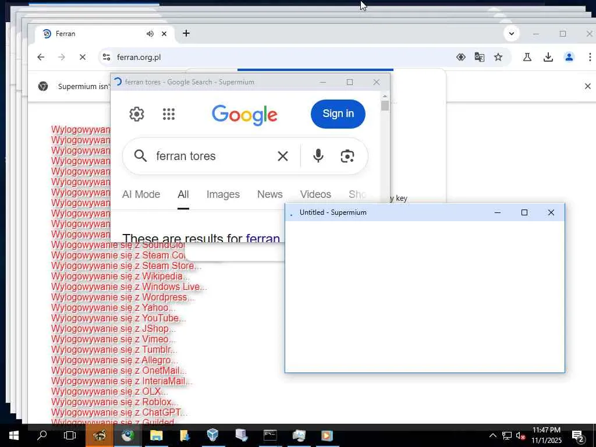
Task: Show hidden system tray icons
Action: coord(492,435)
